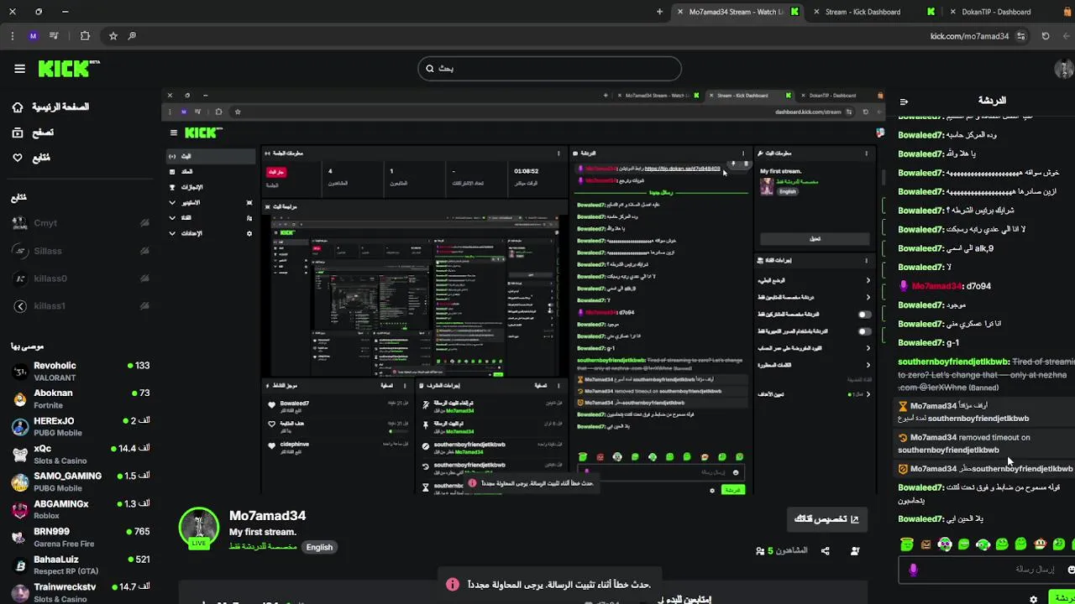Open the SAMO_GAMING PUBG Mobile channel entry
This screenshot has width=1075, height=604.
[x=81, y=482]
